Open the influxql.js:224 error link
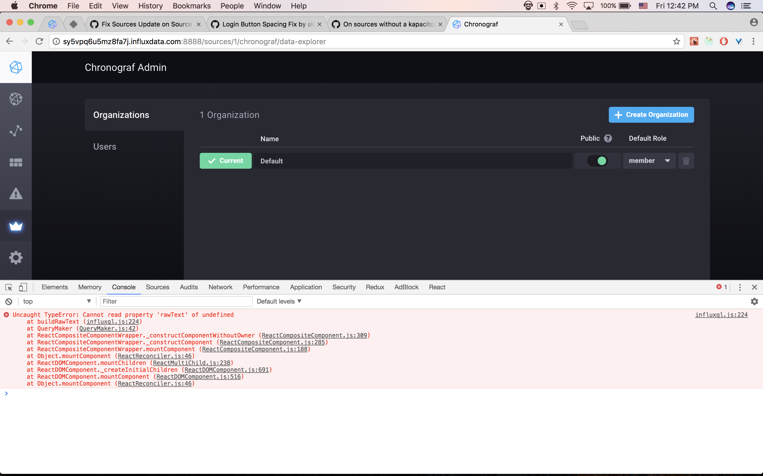The width and height of the screenshot is (763, 476). [721, 314]
